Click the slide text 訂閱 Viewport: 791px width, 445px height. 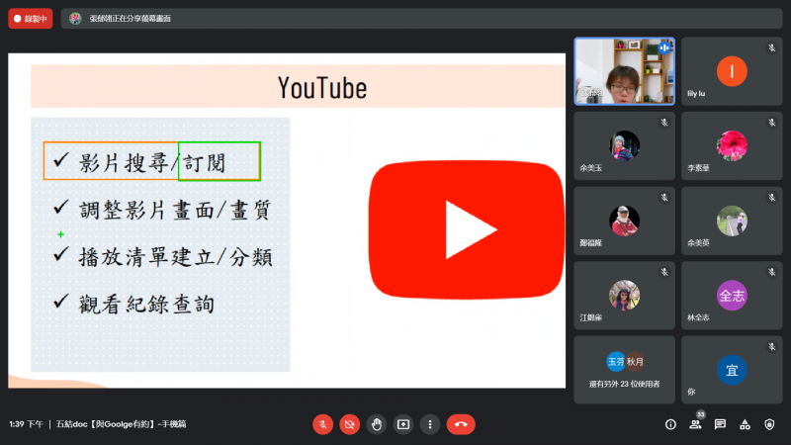point(205,163)
